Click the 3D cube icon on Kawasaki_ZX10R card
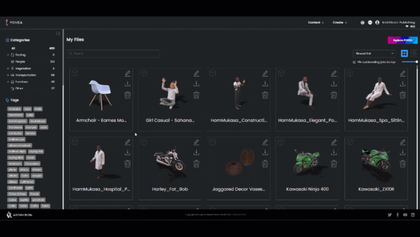This screenshot has width=420, height=237. pos(350,142)
